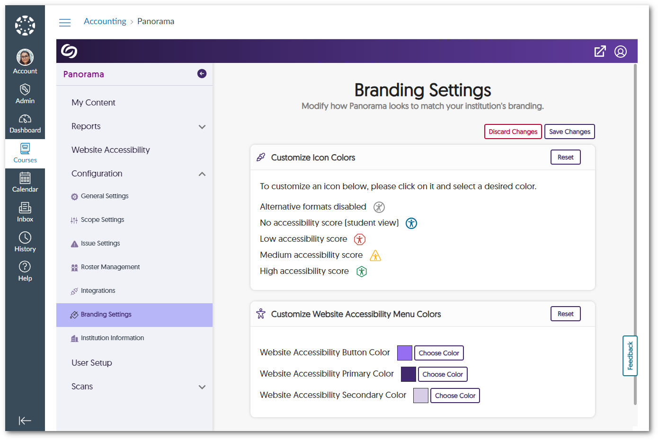
Task: Click the Alternative formats disabled icon
Action: pyautogui.click(x=379, y=207)
